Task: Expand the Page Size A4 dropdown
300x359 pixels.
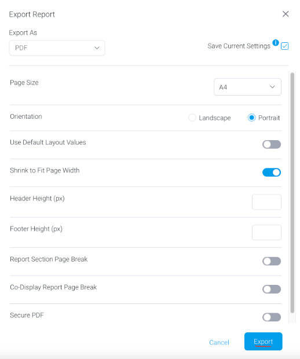Action: [x=247, y=87]
